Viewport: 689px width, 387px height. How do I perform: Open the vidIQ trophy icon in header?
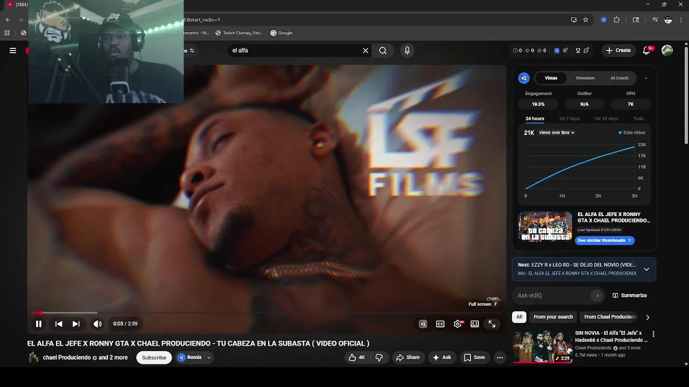[x=578, y=51]
